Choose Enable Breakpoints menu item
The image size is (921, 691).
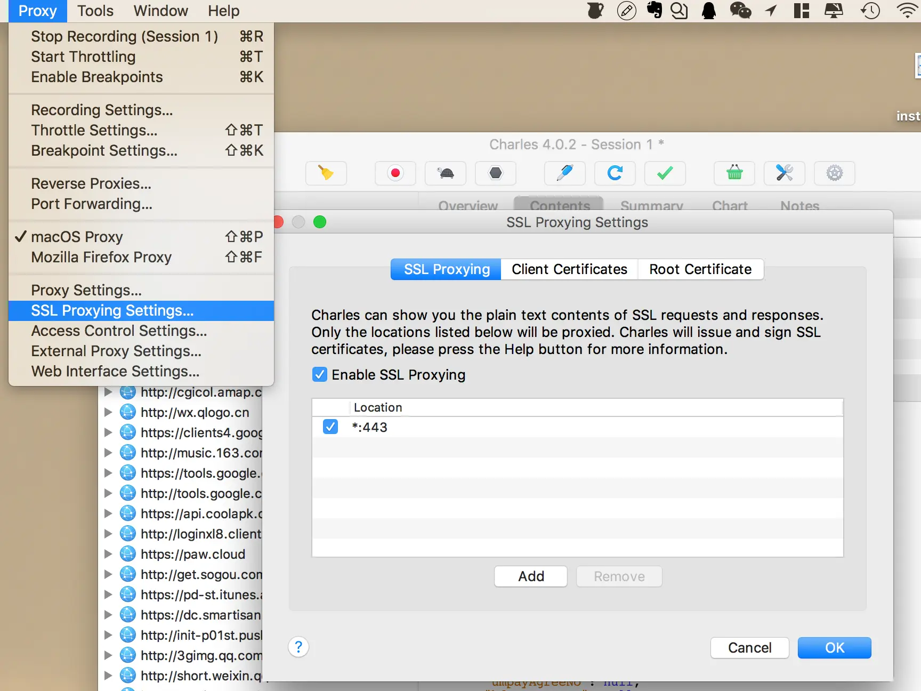[x=141, y=77]
